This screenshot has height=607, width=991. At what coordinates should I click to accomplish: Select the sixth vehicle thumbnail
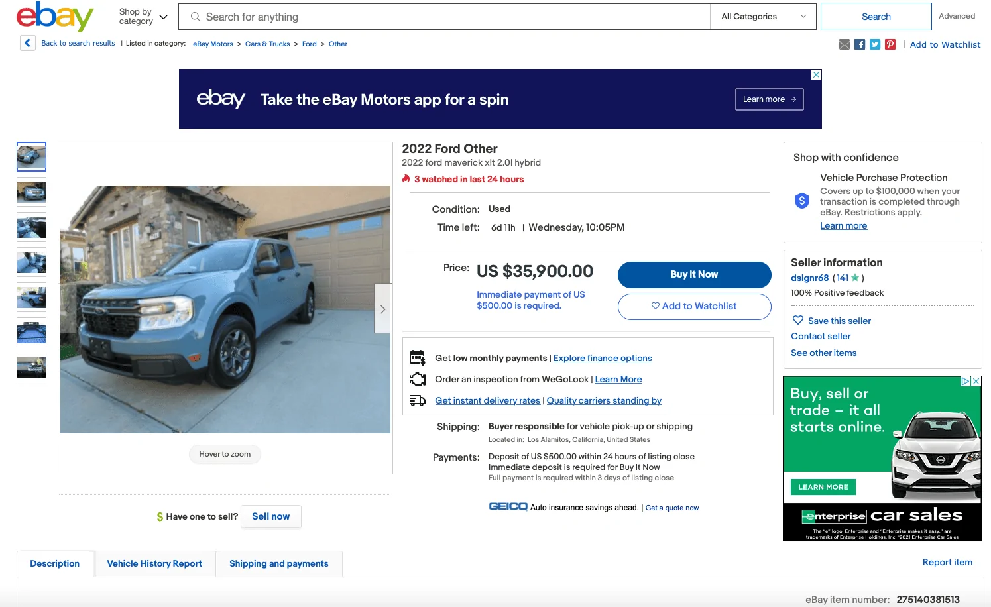31,333
